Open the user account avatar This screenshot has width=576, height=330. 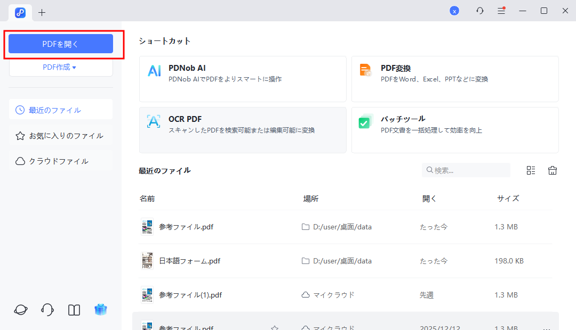tap(454, 10)
